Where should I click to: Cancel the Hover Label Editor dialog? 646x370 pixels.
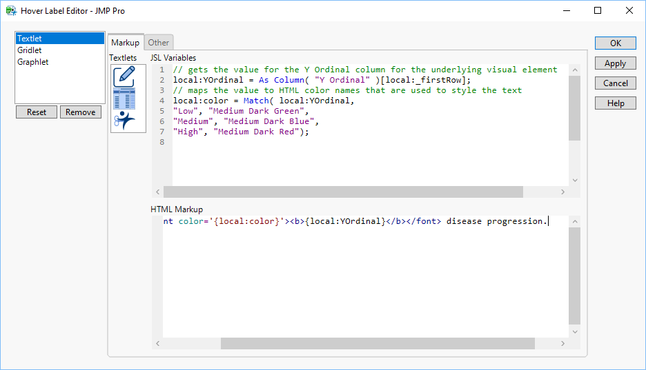(x=615, y=83)
